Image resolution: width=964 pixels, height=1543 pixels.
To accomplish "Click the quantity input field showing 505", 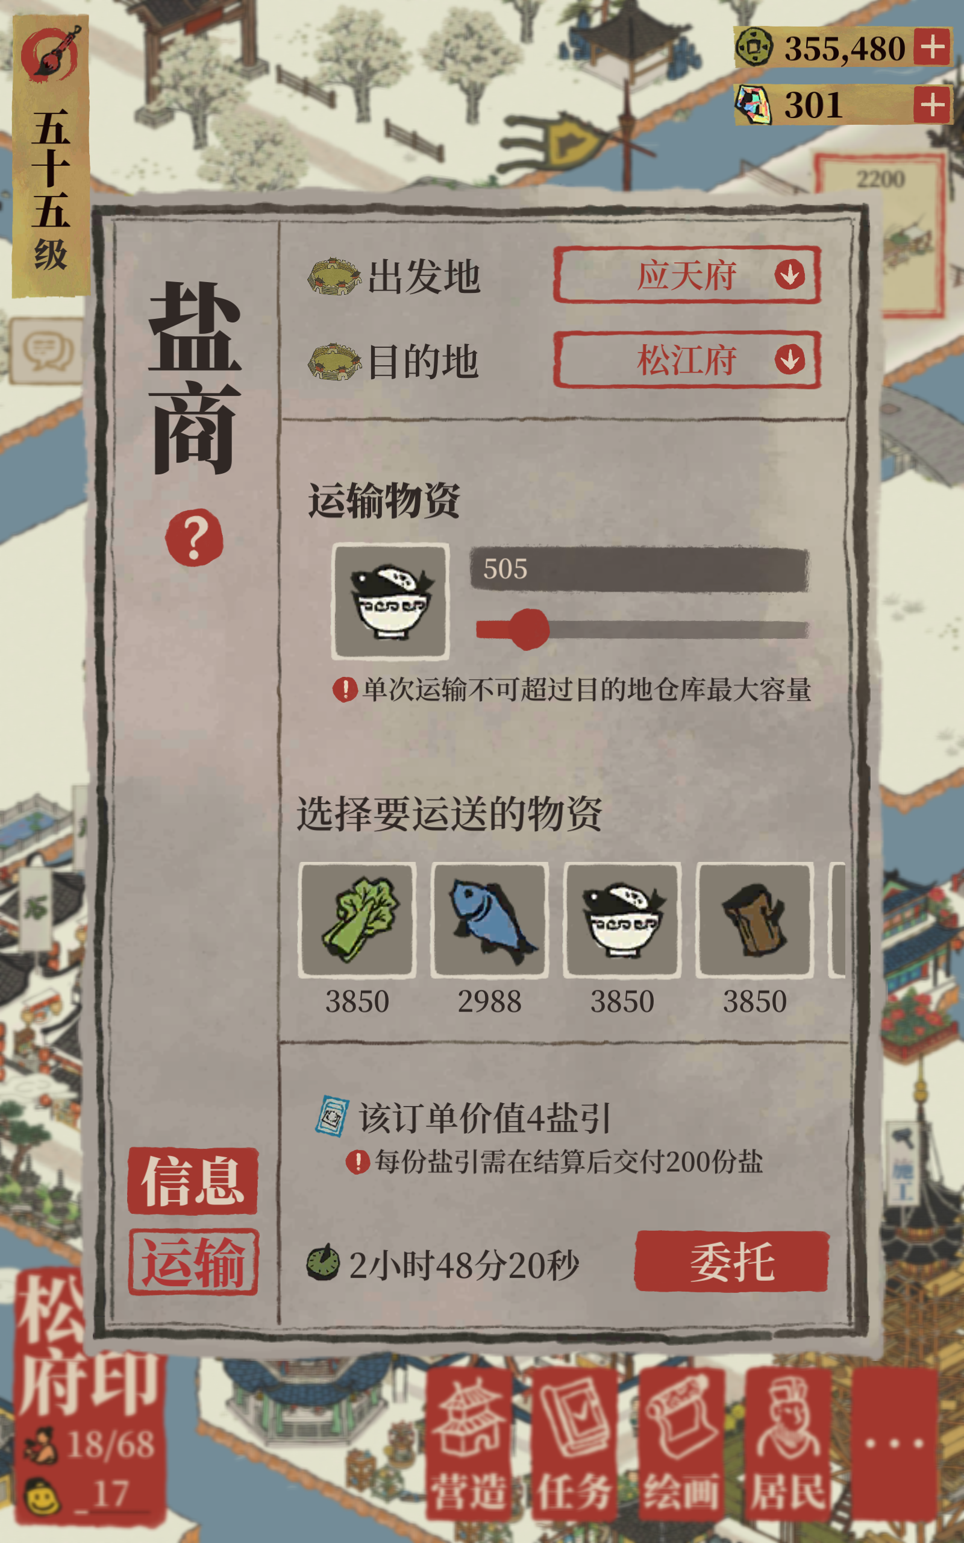I will pos(639,569).
